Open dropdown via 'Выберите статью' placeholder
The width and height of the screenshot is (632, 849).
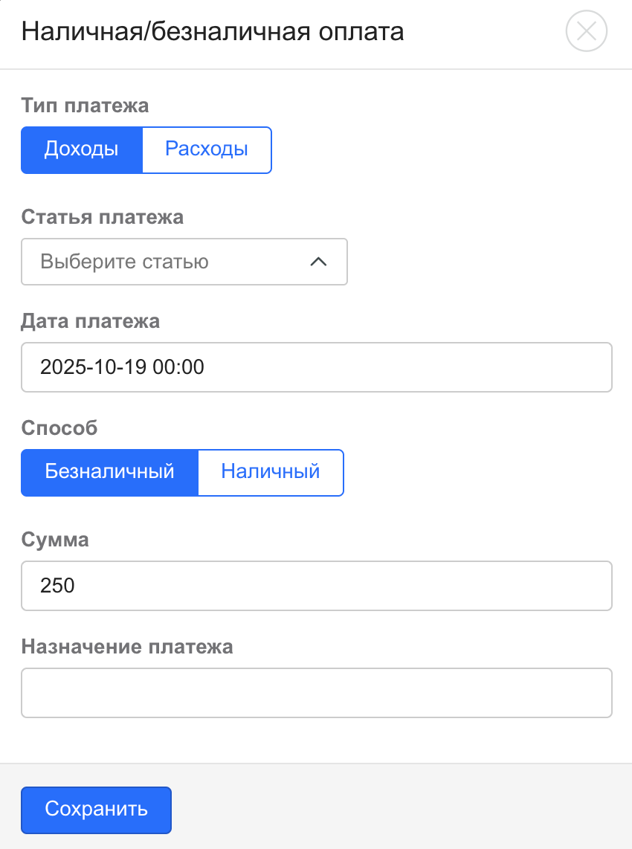[124, 262]
